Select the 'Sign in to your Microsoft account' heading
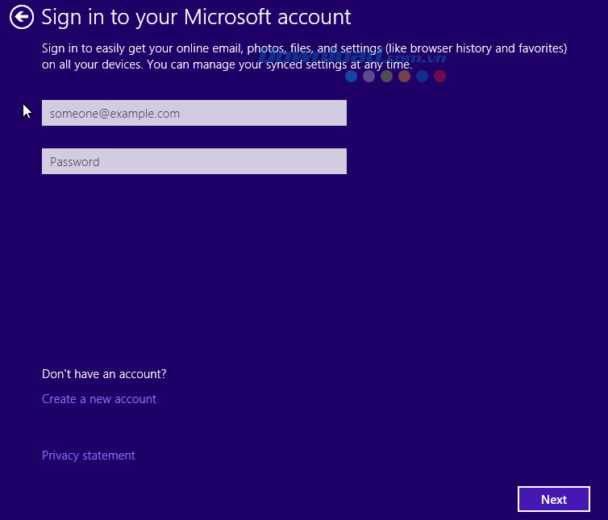 [196, 18]
